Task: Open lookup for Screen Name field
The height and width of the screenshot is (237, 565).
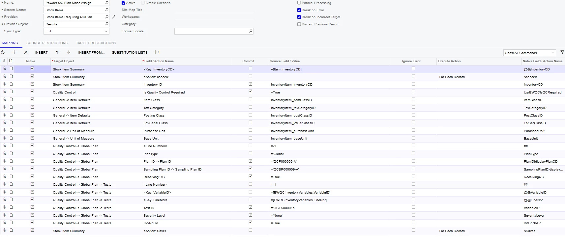Action: point(106,10)
